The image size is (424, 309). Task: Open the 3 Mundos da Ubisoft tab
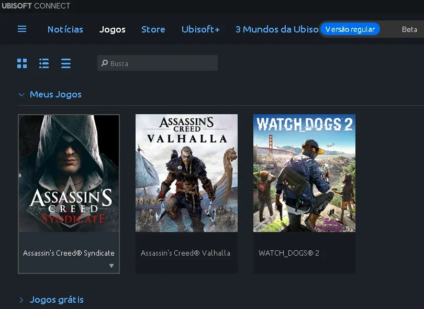click(x=277, y=29)
